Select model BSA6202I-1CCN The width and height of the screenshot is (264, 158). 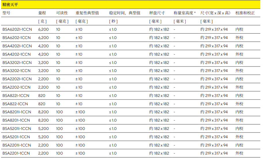pos(17,29)
